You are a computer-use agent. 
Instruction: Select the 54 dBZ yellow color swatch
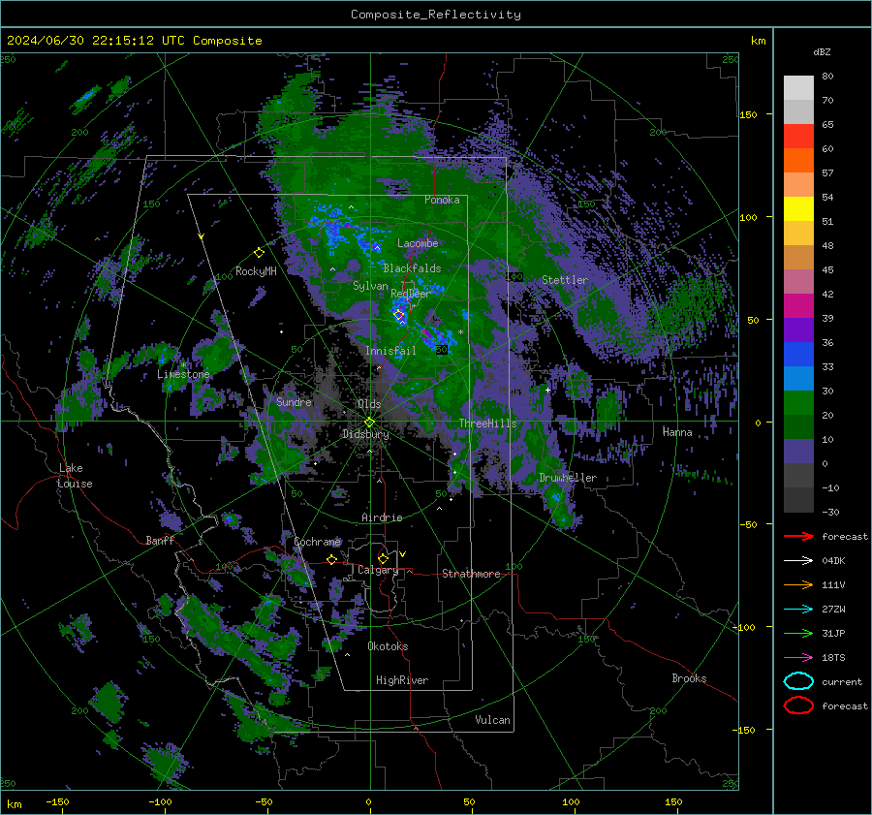click(x=798, y=208)
